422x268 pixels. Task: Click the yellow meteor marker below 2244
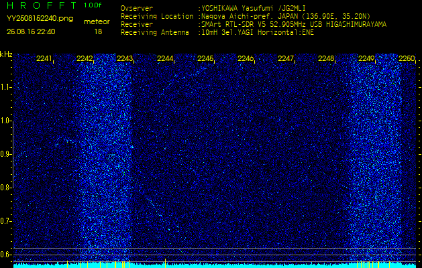165,263
